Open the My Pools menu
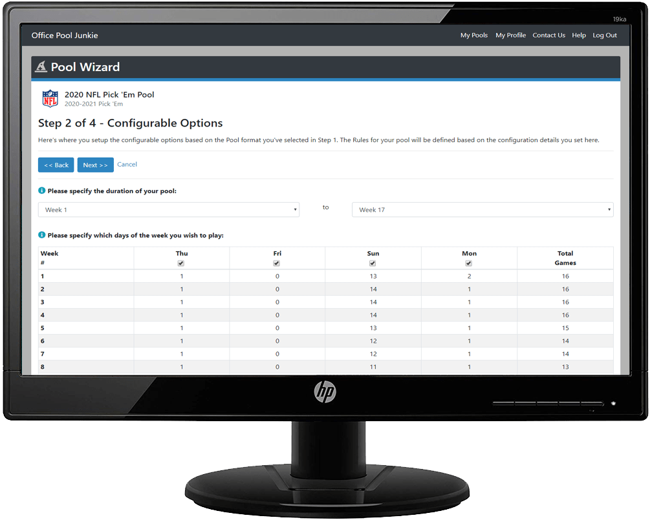 [x=474, y=35]
